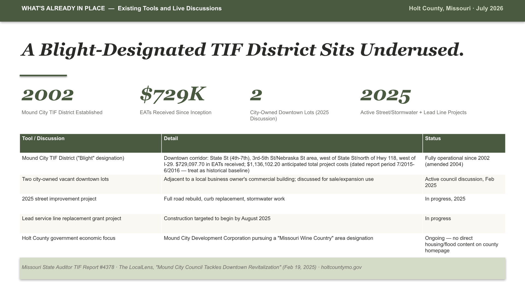Click the "Status" column header
The width and height of the screenshot is (525, 295).
pyautogui.click(x=464, y=143)
